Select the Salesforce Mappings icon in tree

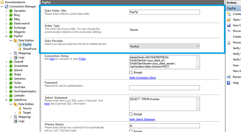pos(15,117)
